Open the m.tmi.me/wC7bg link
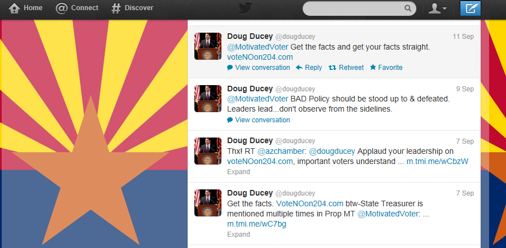The height and width of the screenshot is (248, 506). (256, 224)
